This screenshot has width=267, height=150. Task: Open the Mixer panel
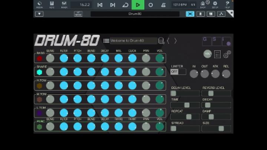point(64,5)
